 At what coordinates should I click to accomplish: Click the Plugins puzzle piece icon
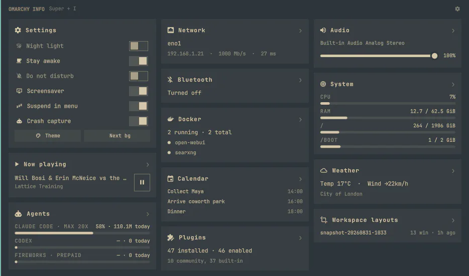coord(171,237)
